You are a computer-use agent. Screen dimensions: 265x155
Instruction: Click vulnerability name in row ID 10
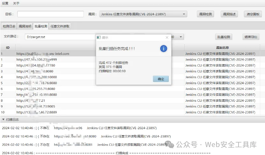pos(220,112)
